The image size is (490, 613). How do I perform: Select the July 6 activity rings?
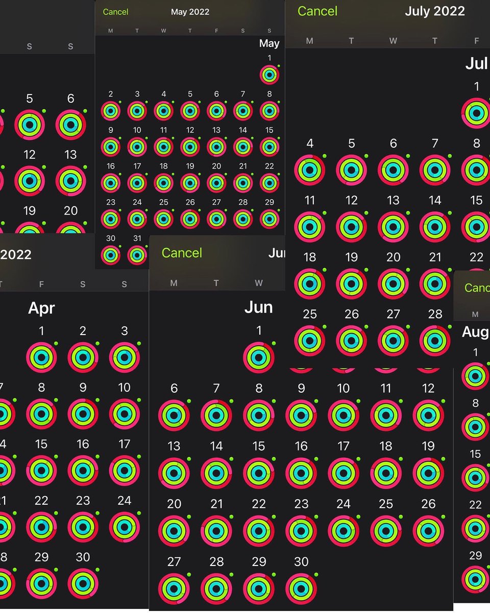tap(393, 170)
